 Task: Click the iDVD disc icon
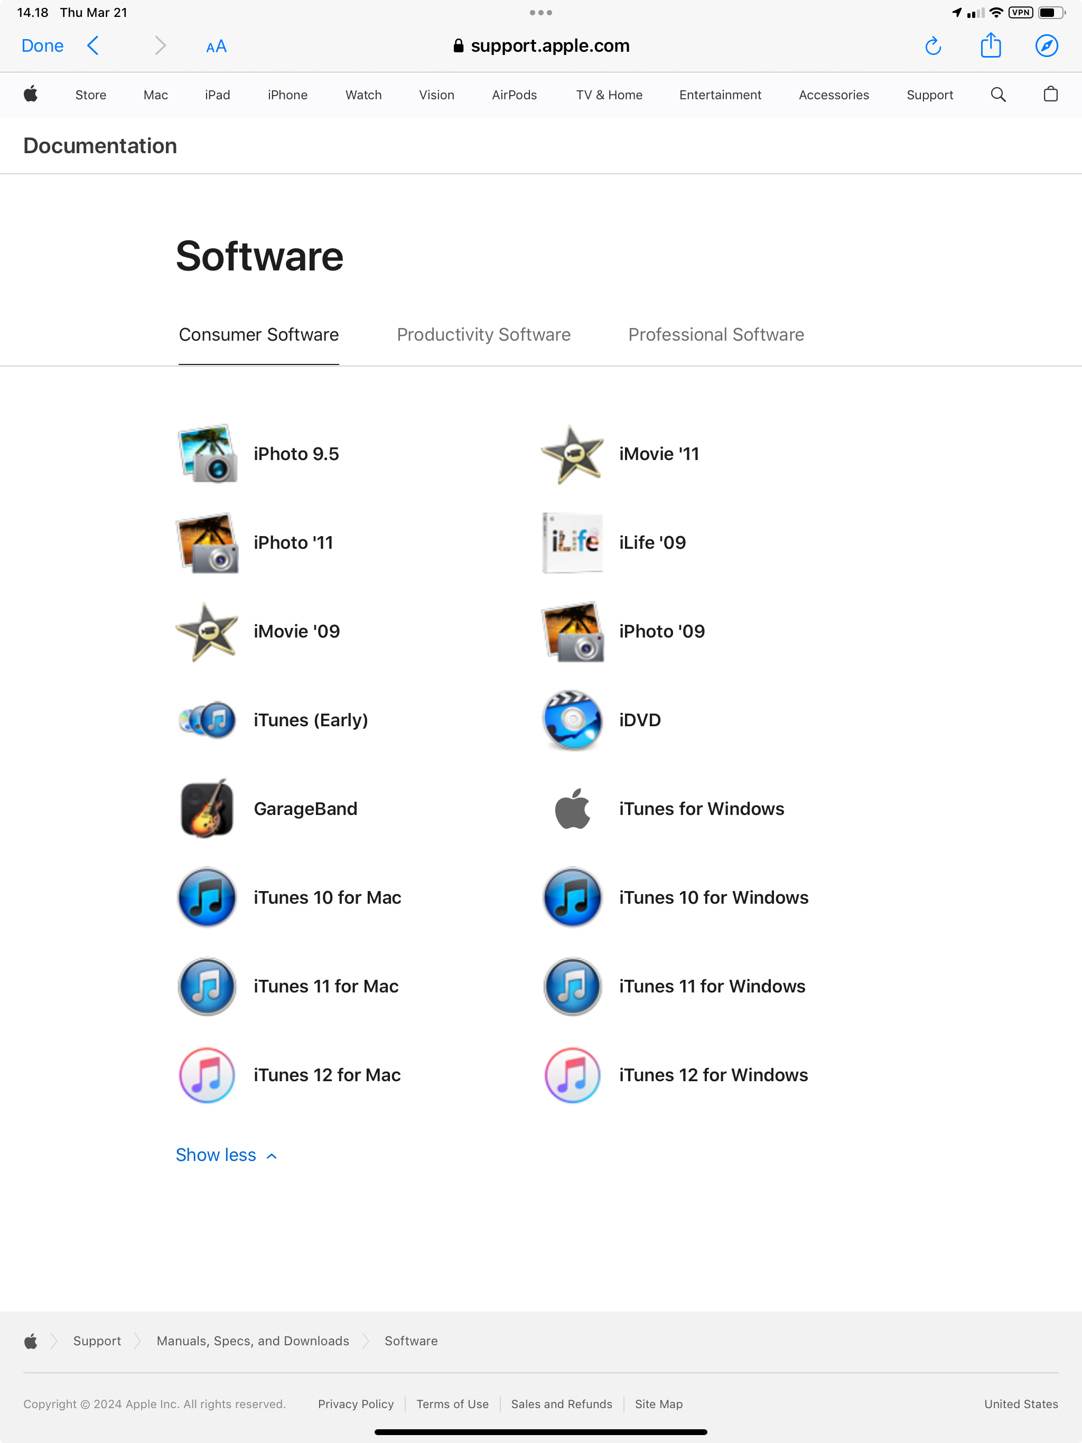[572, 719]
